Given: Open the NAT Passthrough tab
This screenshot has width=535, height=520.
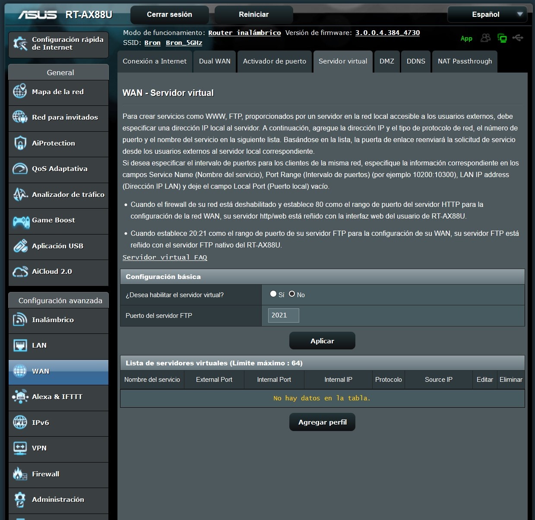Looking at the screenshot, I should click(x=465, y=61).
